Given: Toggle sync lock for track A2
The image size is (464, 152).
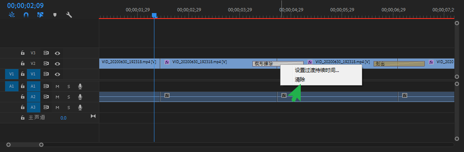Looking at the screenshot, I should pos(46,97).
